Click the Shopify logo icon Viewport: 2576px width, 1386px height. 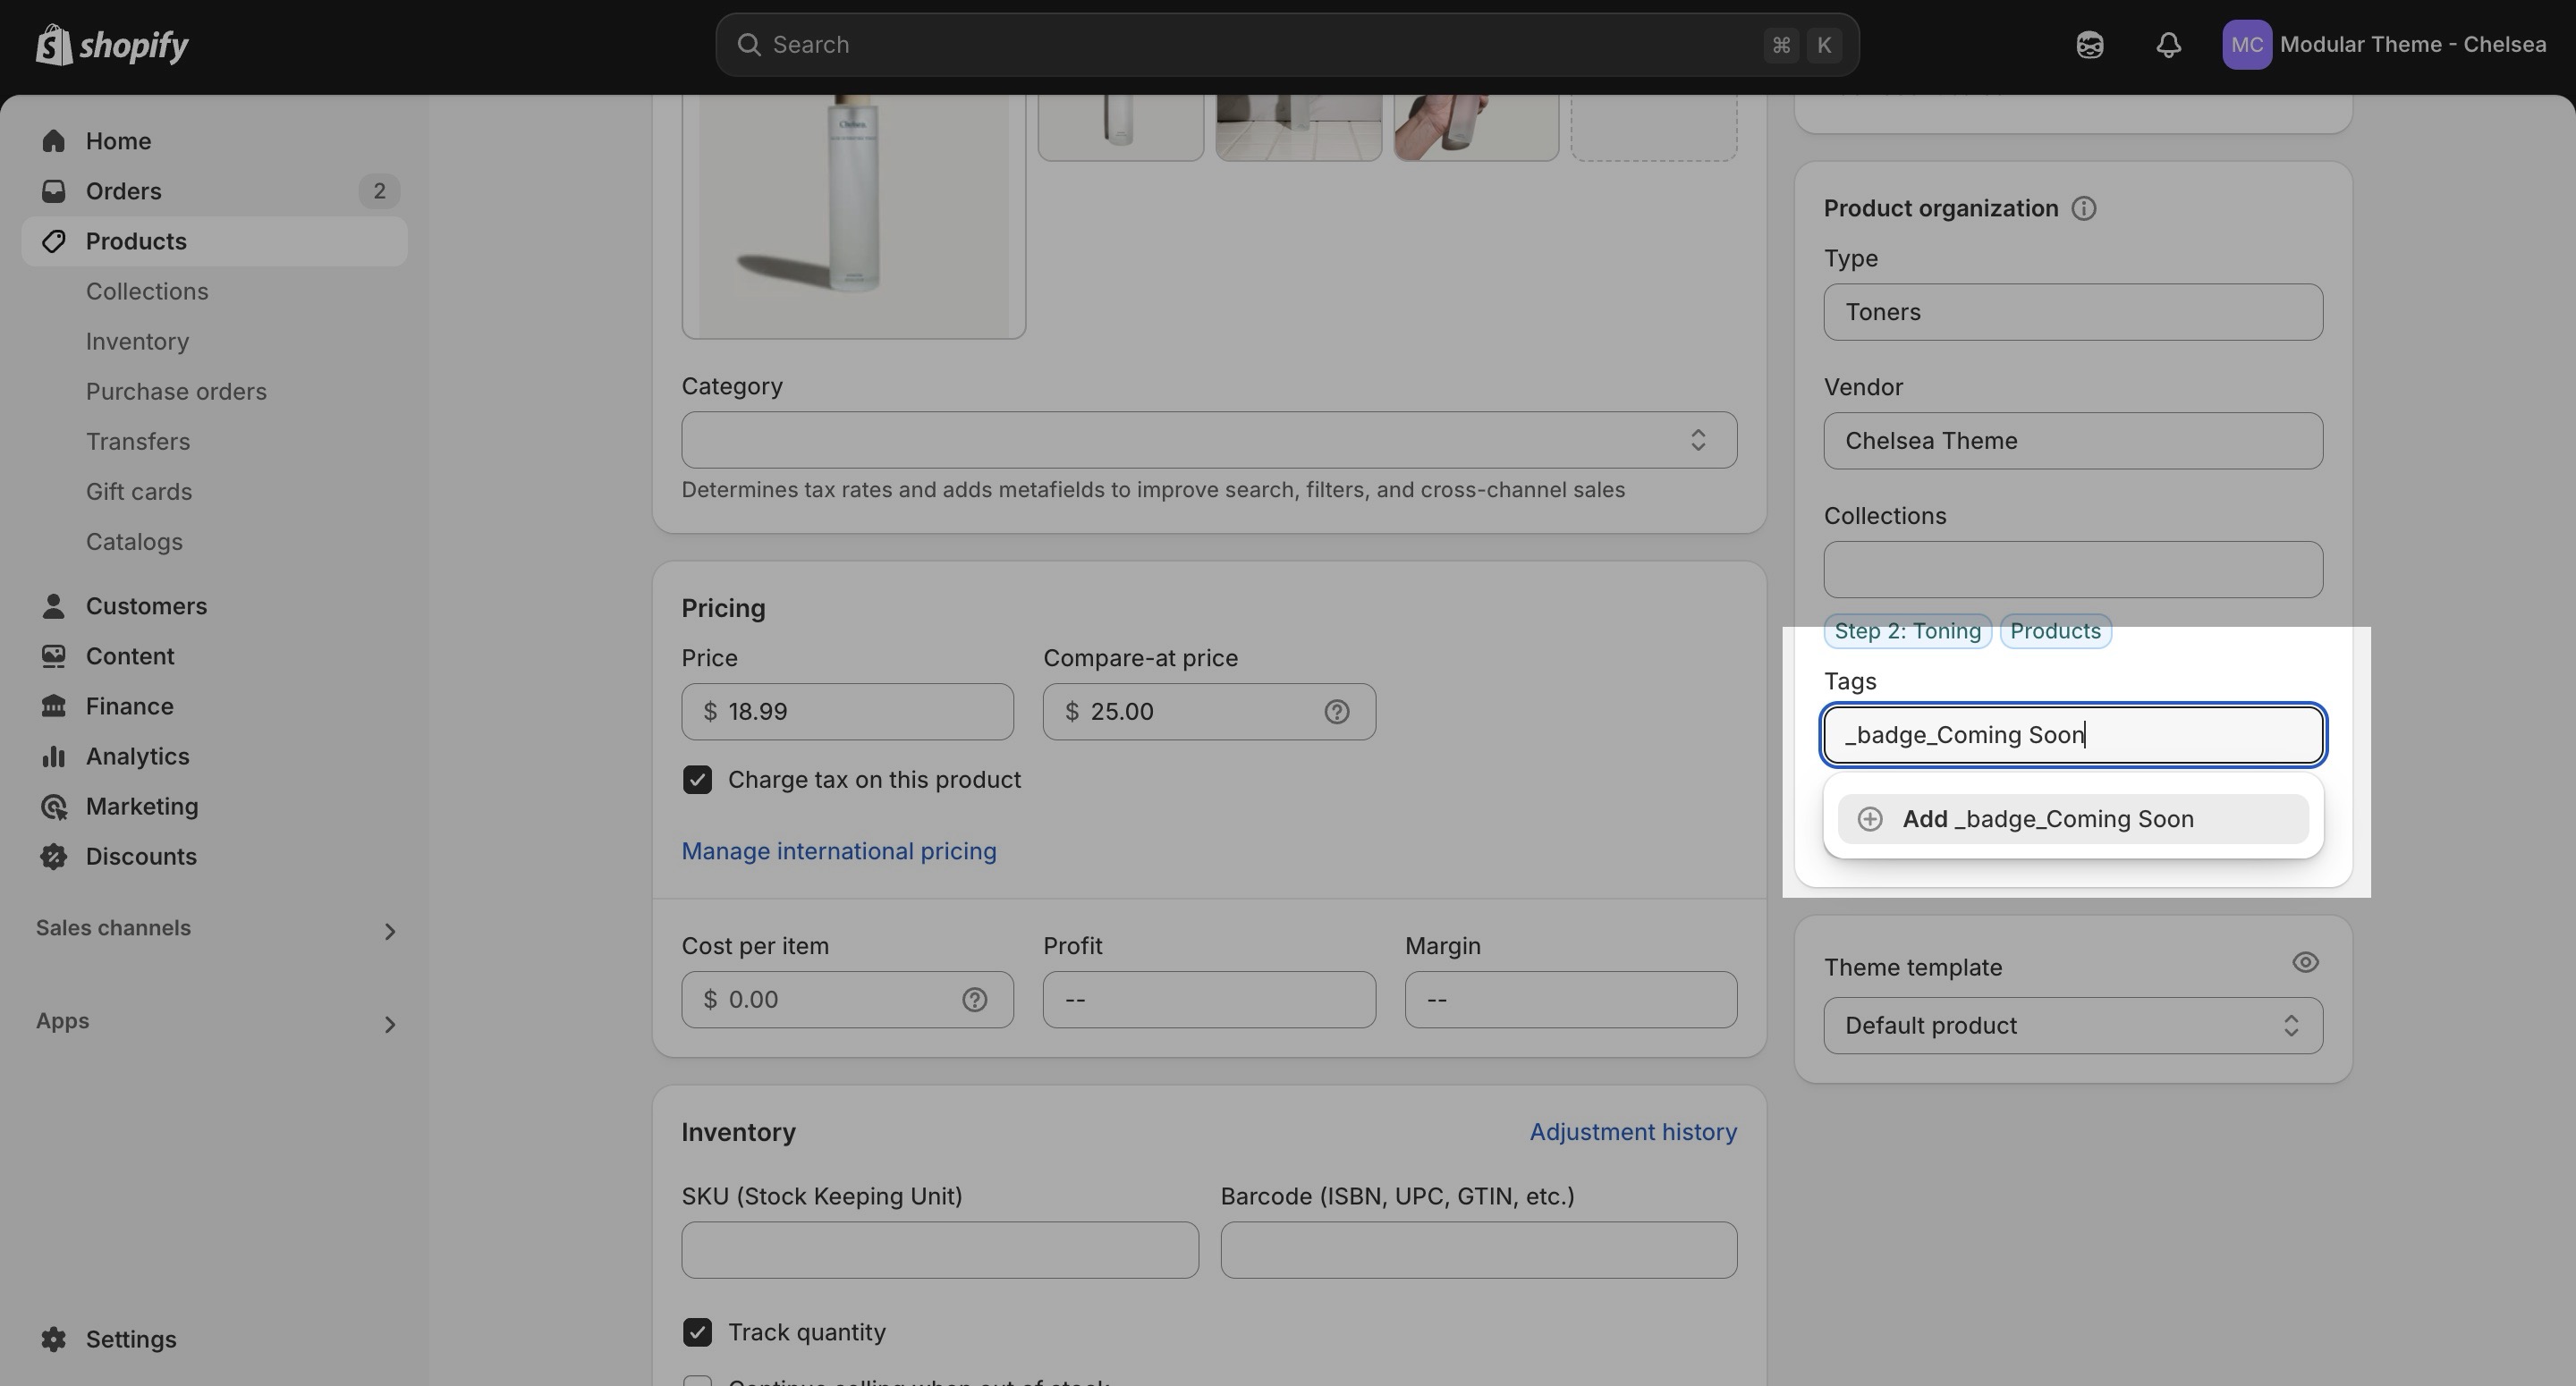pyautogui.click(x=54, y=44)
